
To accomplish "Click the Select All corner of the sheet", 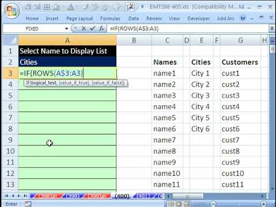I will coord(10,40).
